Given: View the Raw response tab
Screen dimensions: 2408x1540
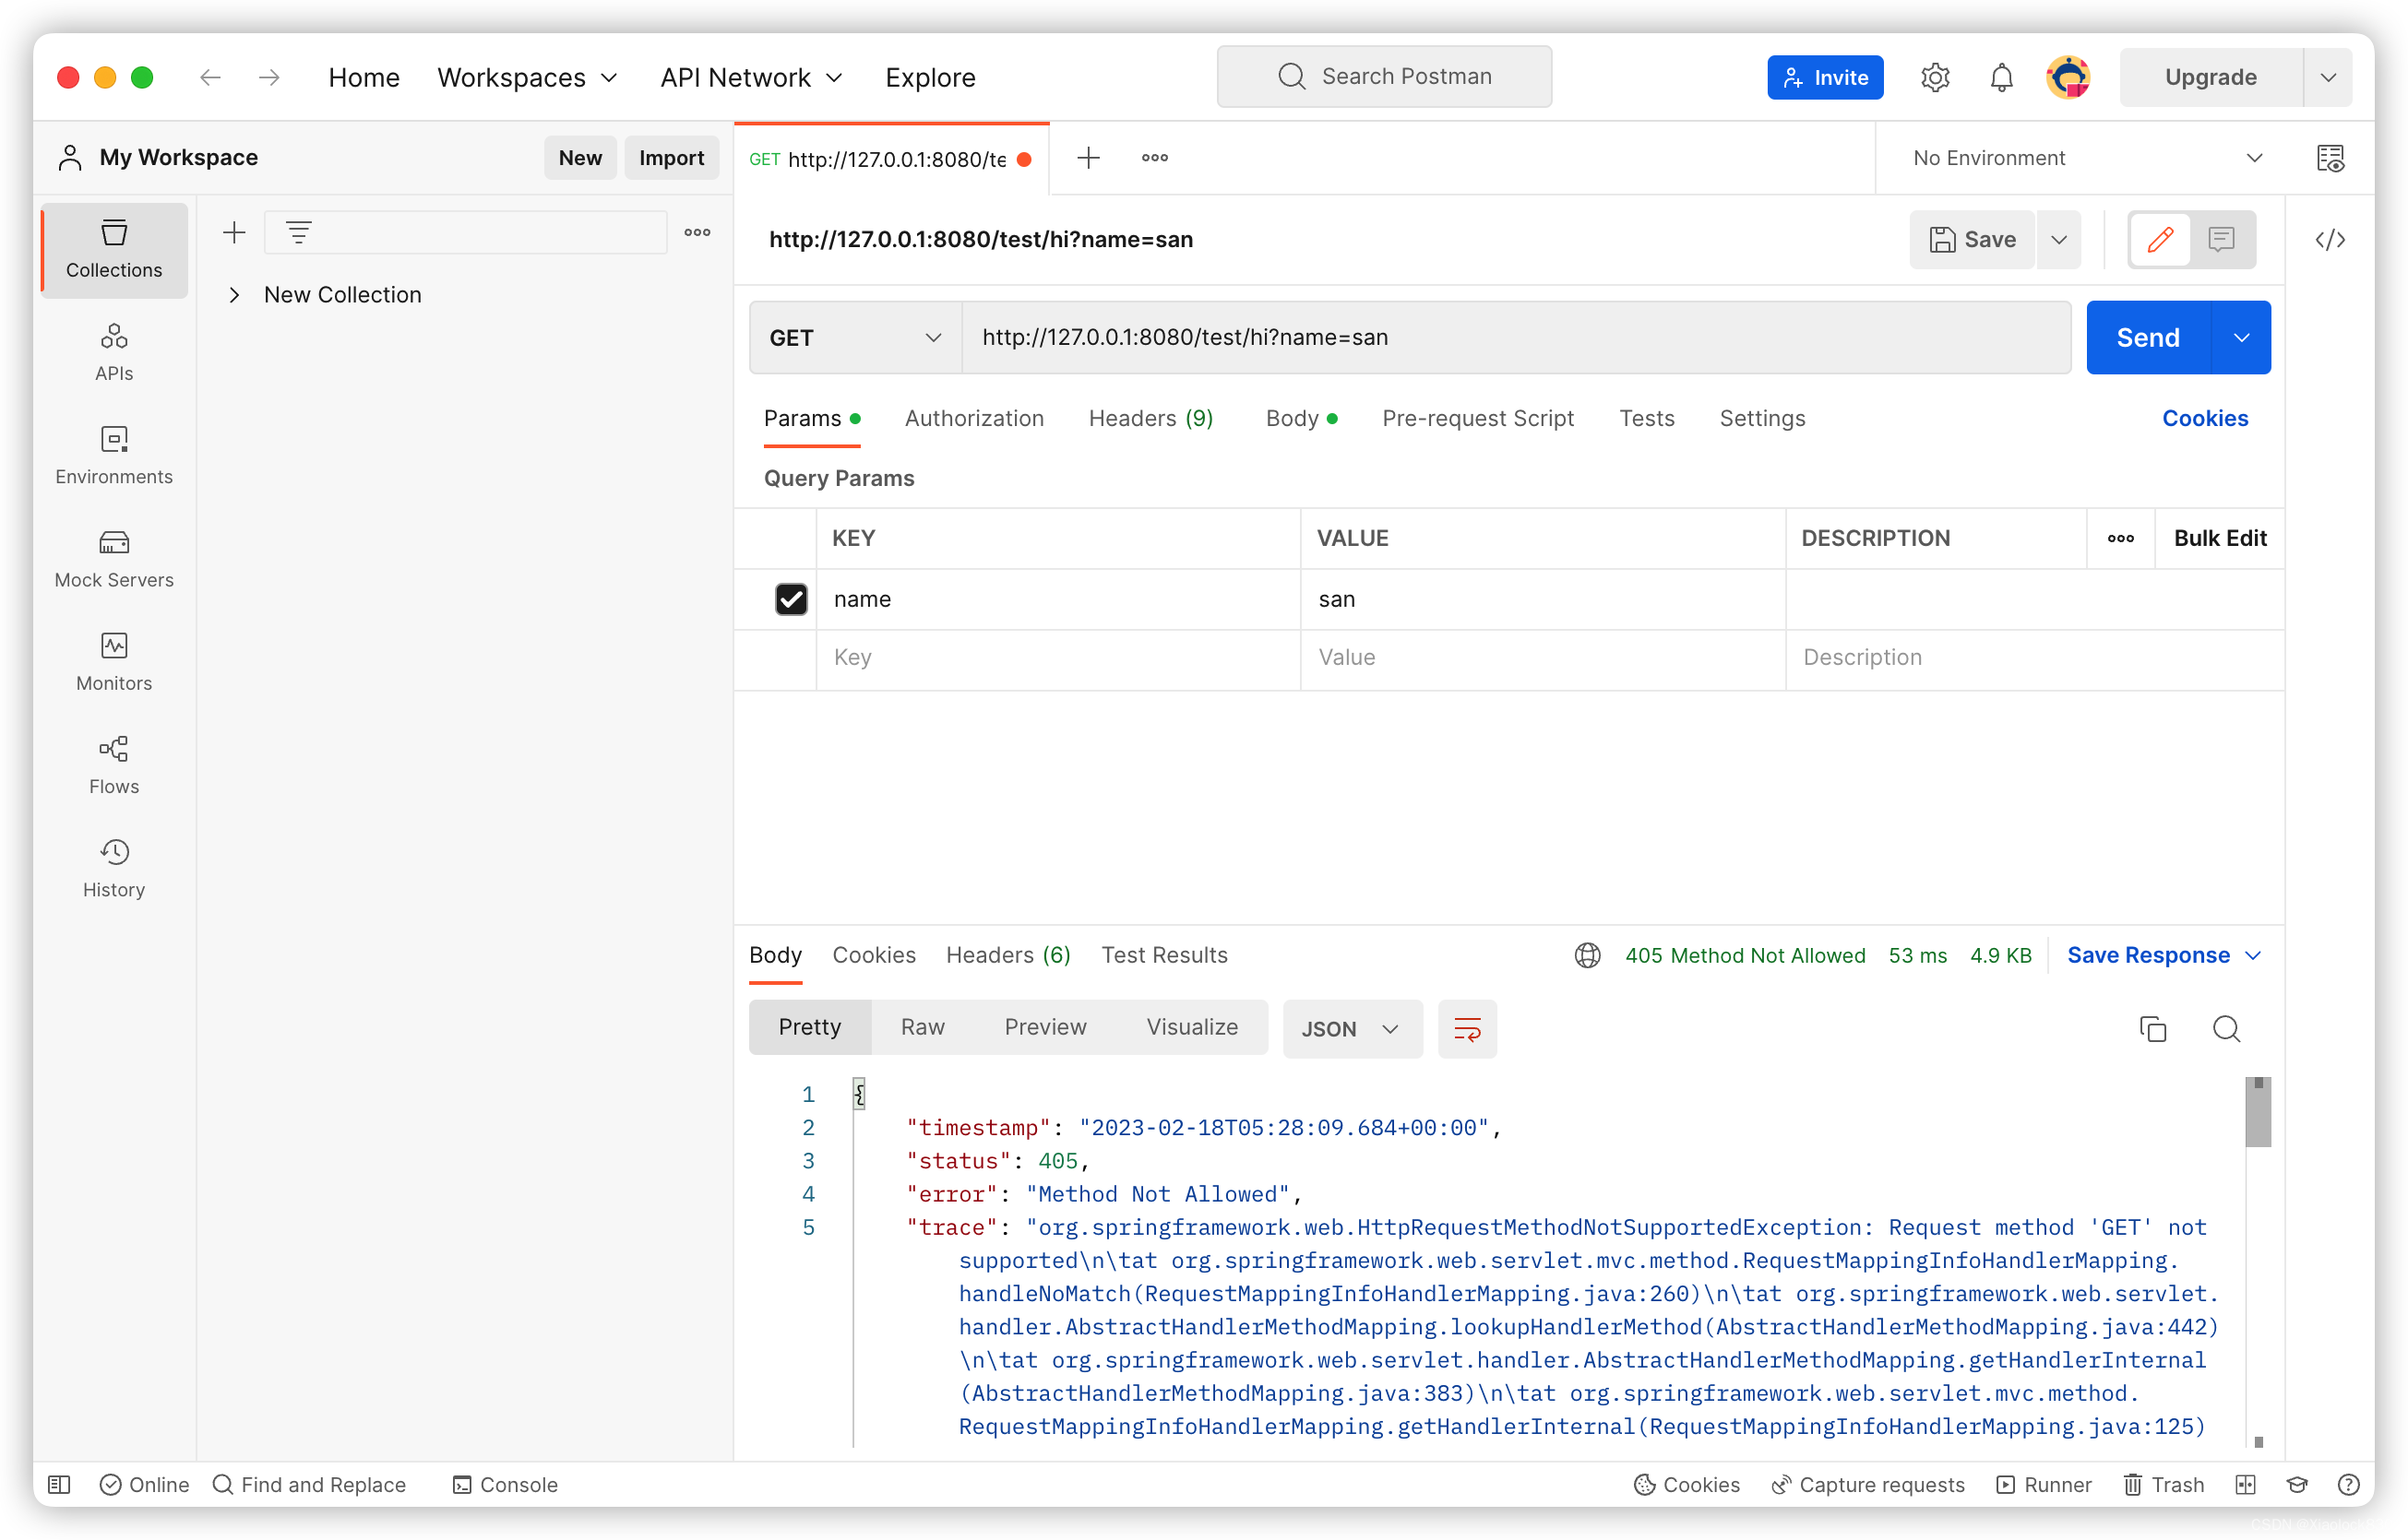Looking at the screenshot, I should [x=922, y=1026].
